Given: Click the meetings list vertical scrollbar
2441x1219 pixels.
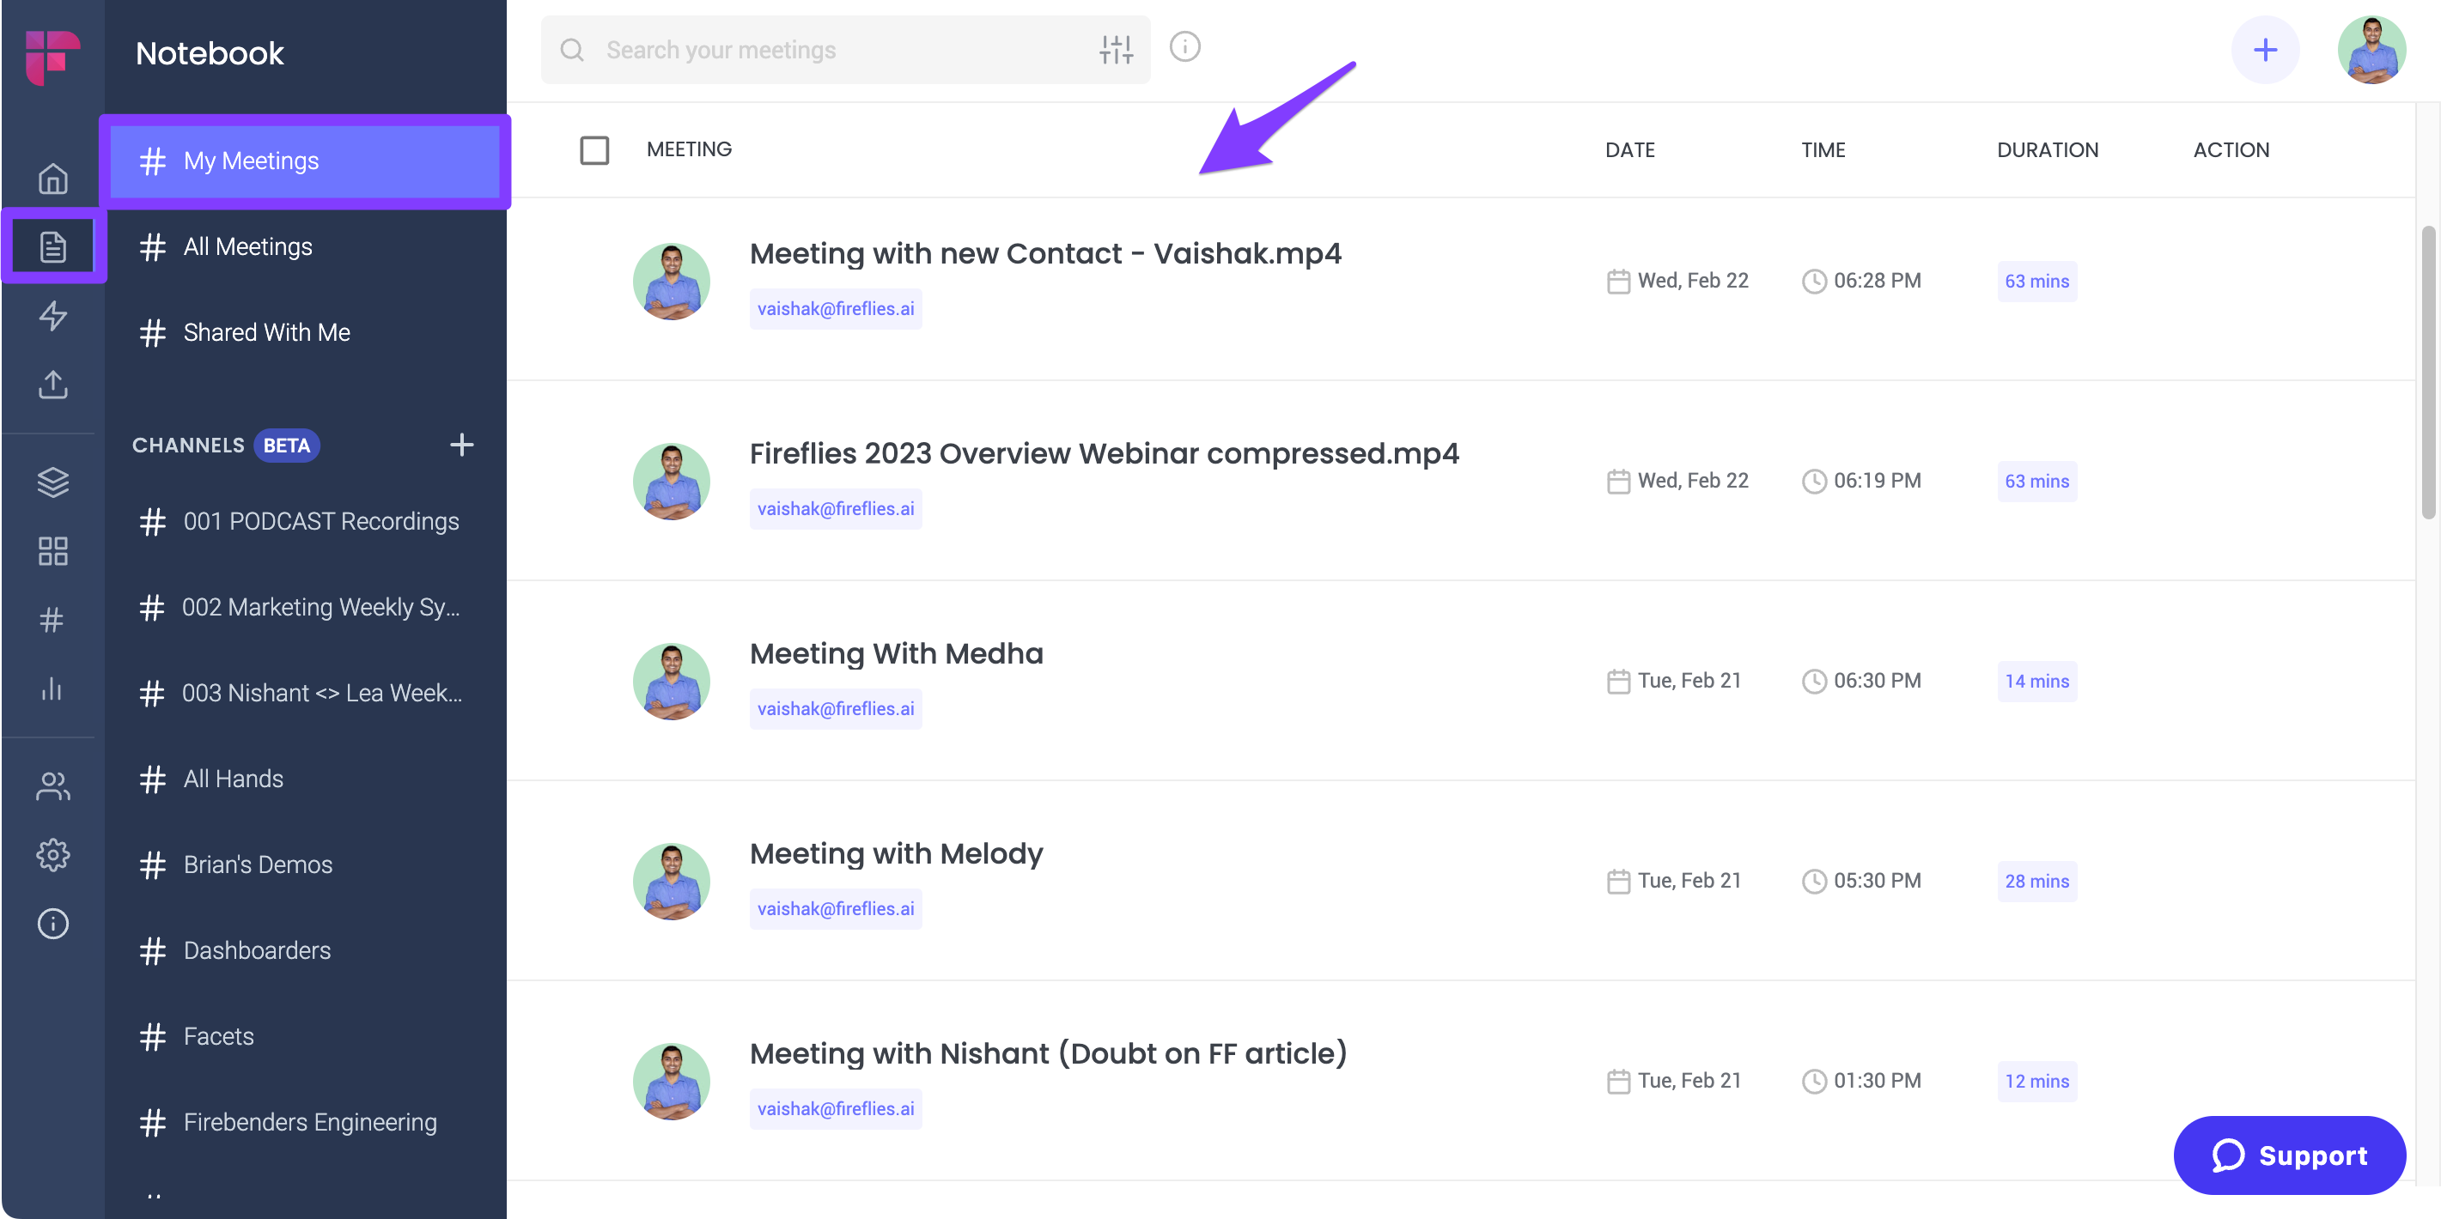Looking at the screenshot, I should point(2428,373).
